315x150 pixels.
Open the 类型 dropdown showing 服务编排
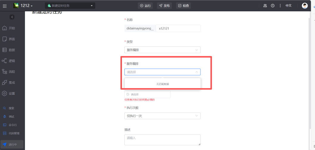coord(162,50)
